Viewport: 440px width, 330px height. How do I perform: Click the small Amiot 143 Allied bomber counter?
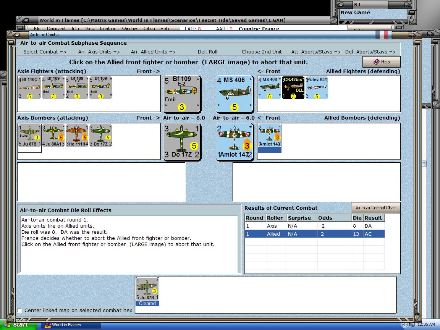(x=269, y=136)
